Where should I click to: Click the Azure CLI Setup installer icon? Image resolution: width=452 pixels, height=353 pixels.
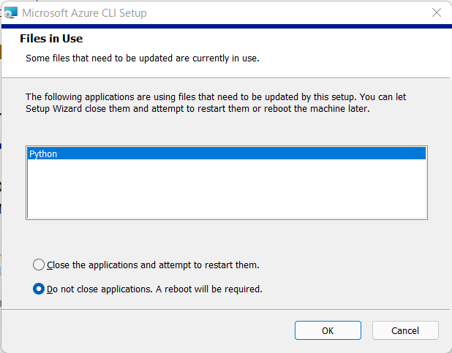coord(10,13)
